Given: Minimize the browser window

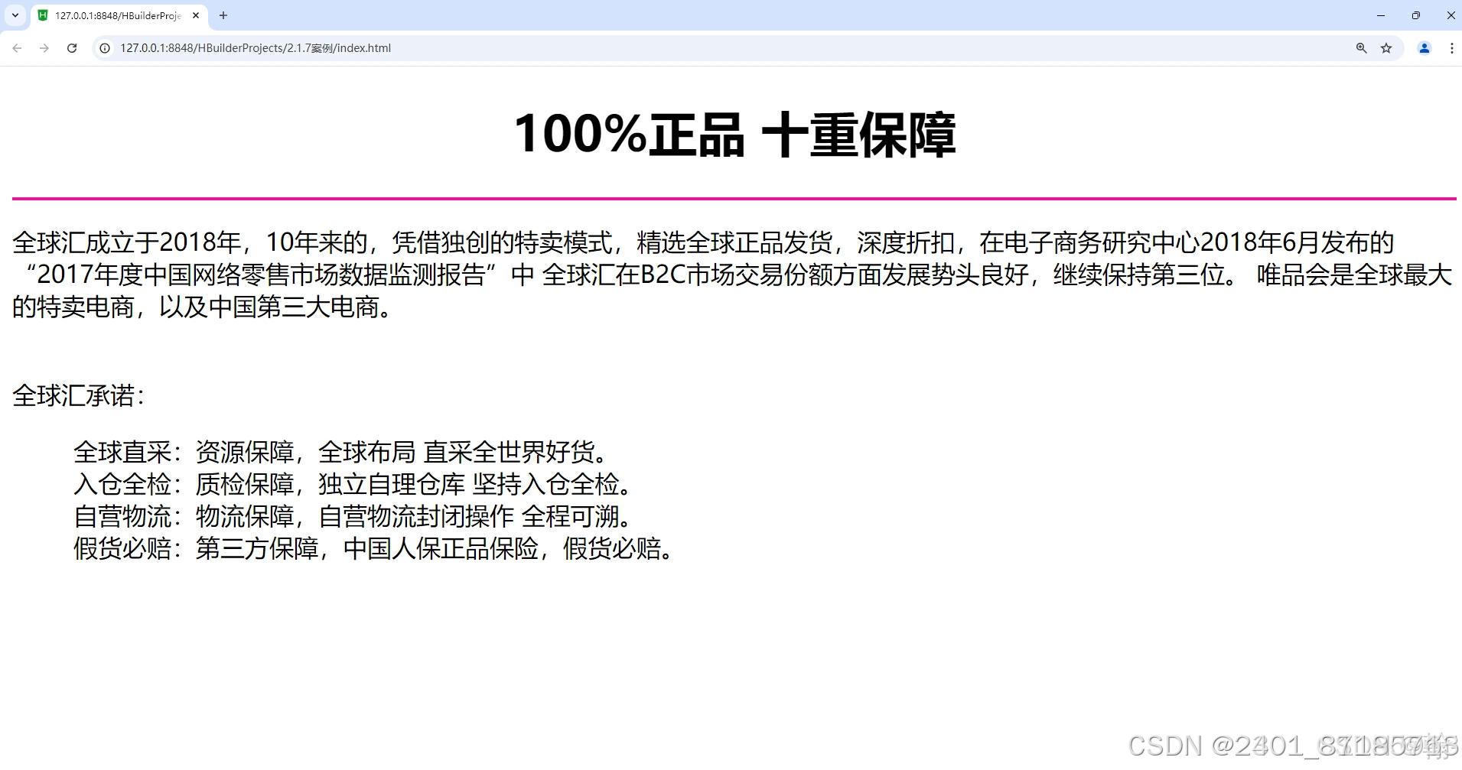Looking at the screenshot, I should pos(1381,15).
